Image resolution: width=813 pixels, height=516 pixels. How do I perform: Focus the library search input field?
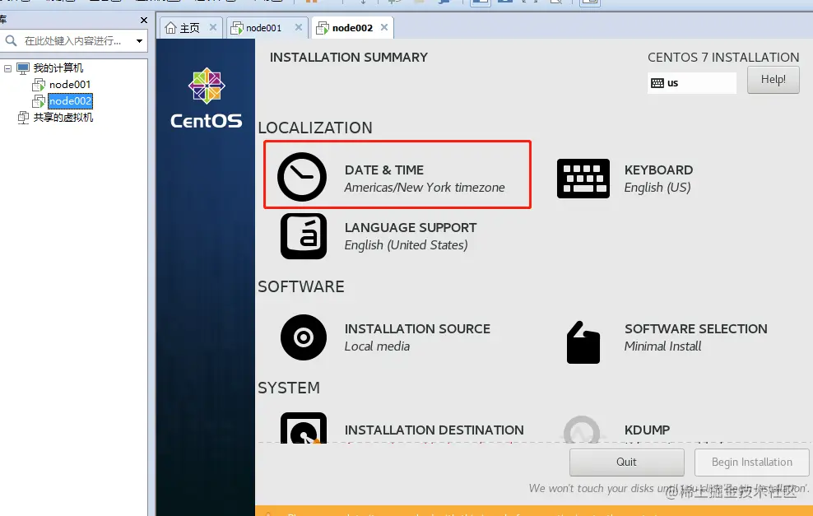click(75, 40)
